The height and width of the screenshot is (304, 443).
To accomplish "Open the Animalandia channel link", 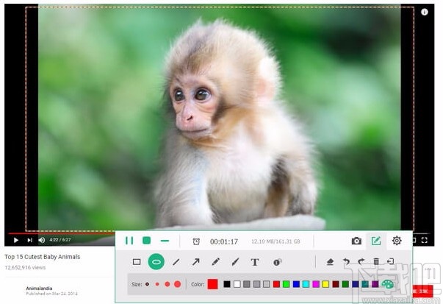I will (39, 288).
